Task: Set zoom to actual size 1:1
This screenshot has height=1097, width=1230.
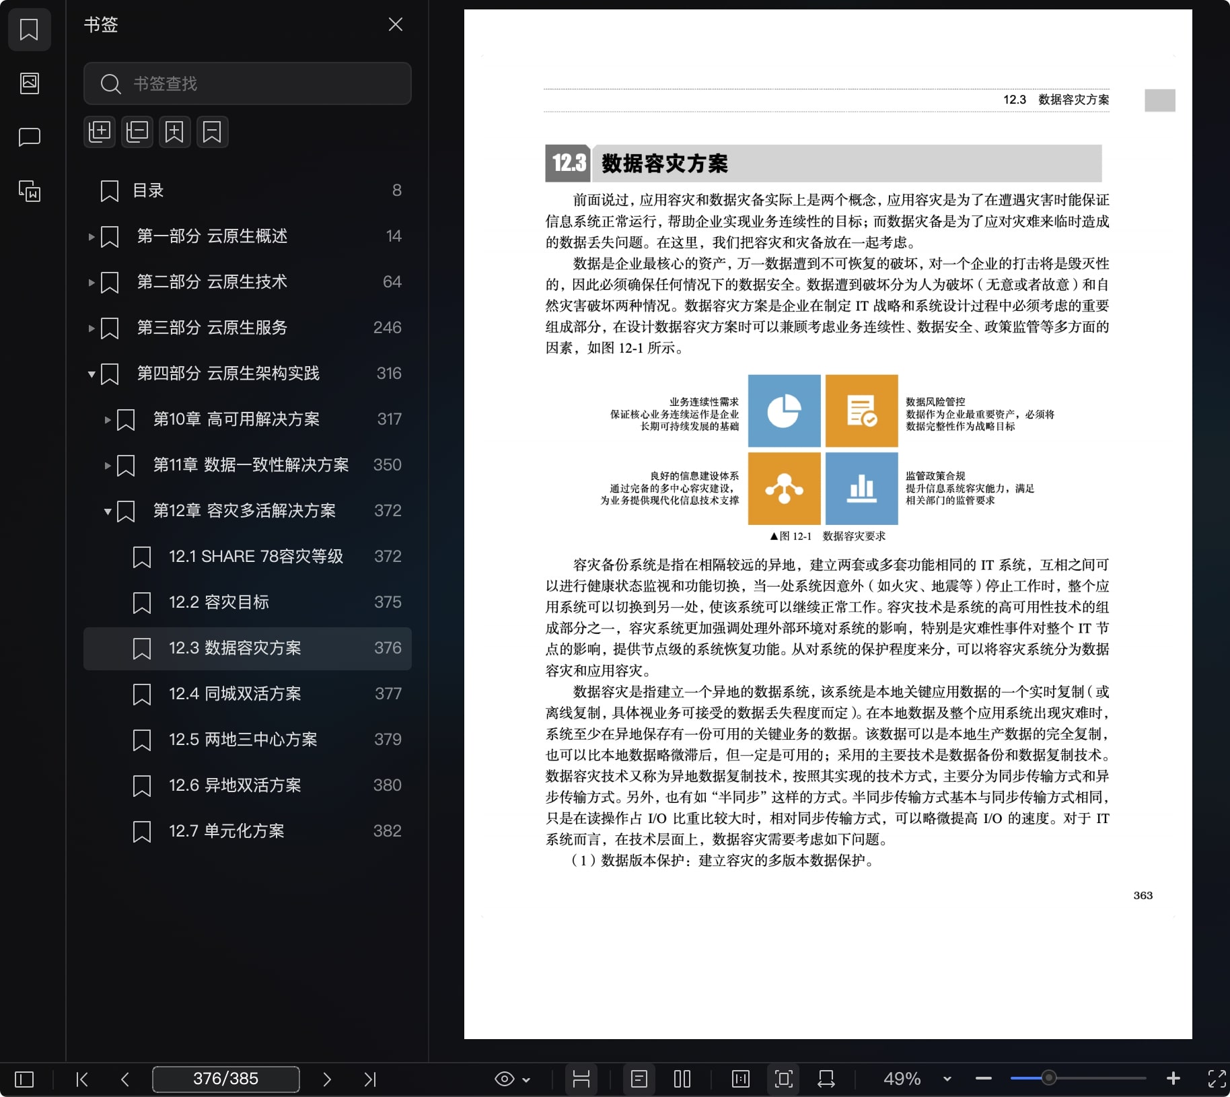Action: 741,1080
